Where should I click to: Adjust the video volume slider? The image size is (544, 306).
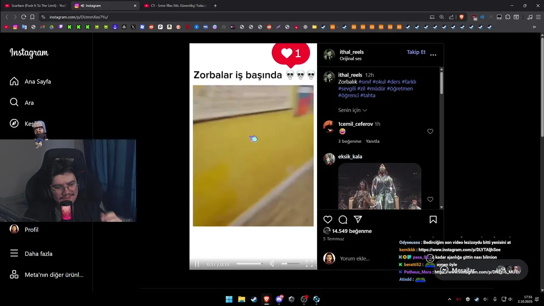pos(291,264)
